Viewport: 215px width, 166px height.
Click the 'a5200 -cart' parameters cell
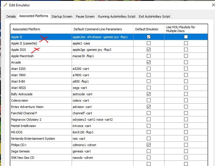coord(102,69)
